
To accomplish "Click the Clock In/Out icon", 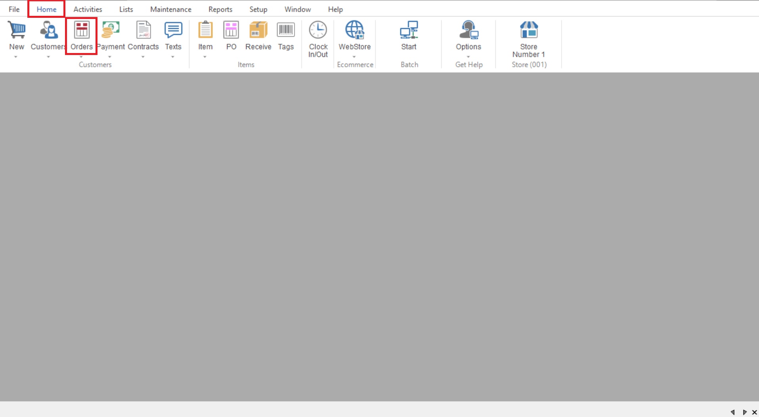I will (x=318, y=30).
